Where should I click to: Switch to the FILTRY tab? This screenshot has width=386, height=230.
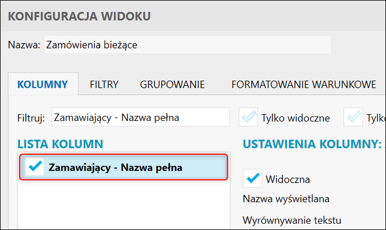click(x=104, y=85)
